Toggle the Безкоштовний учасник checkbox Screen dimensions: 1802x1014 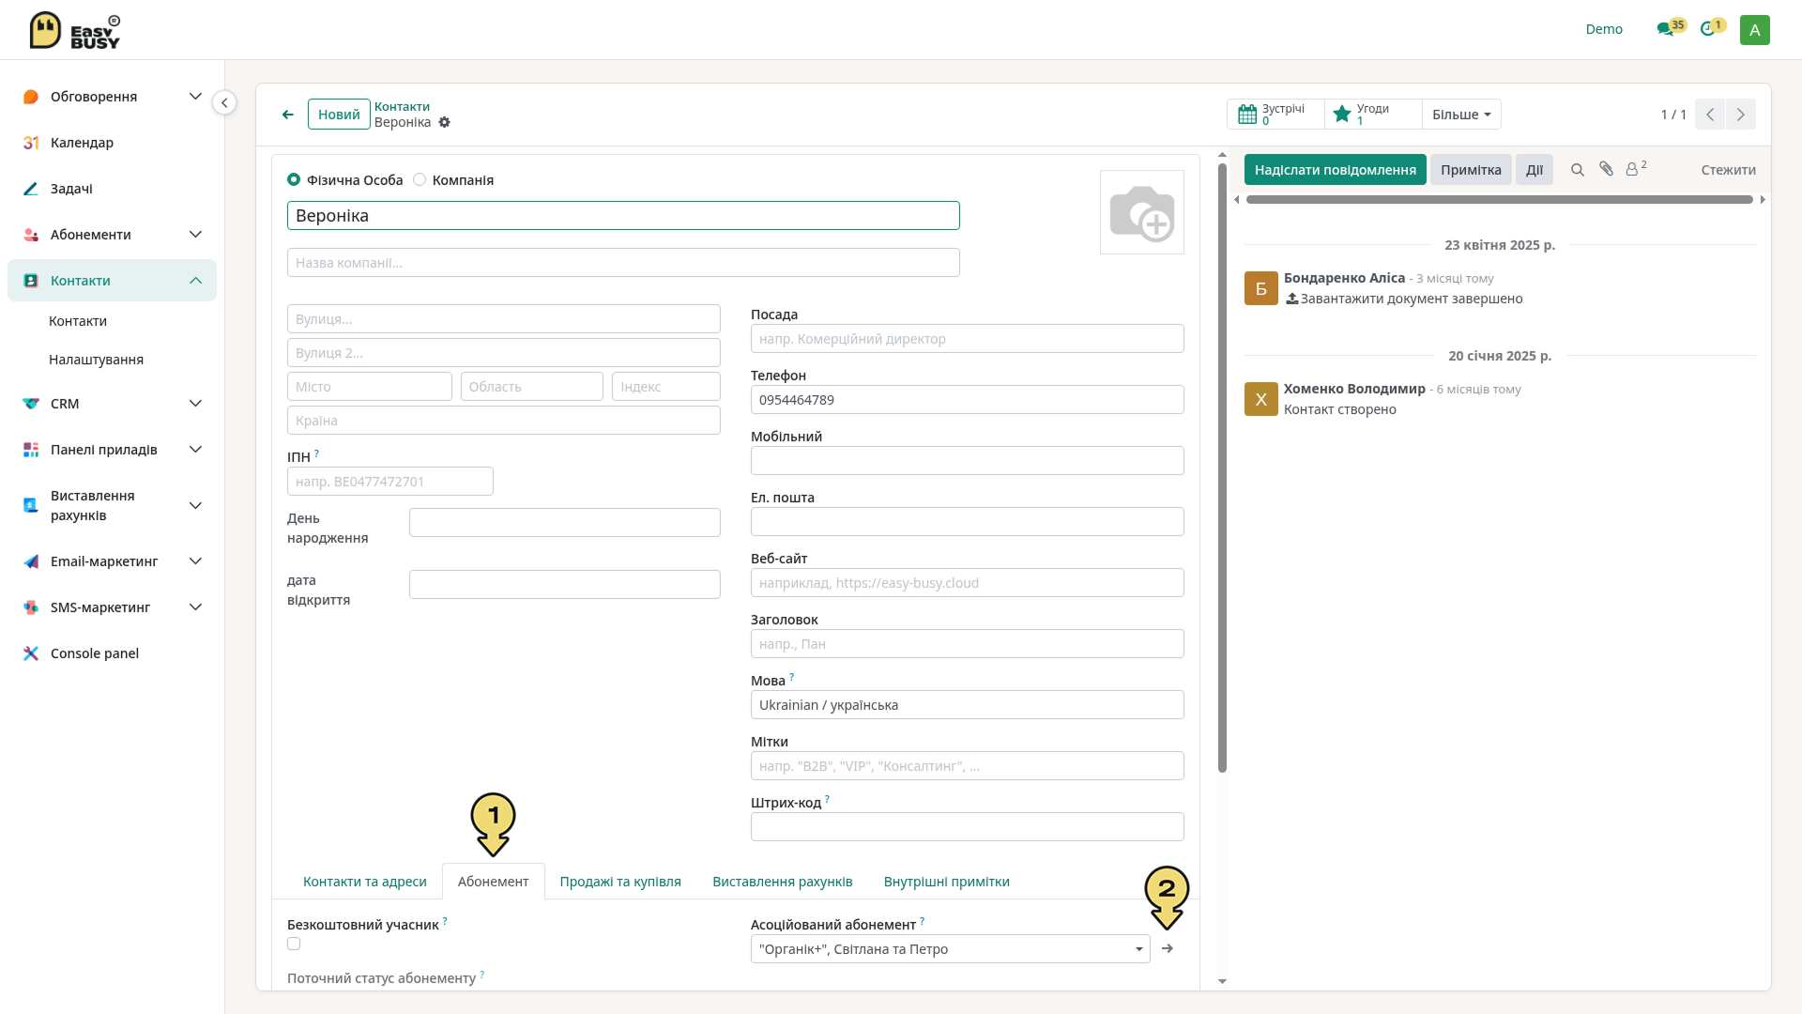294,944
